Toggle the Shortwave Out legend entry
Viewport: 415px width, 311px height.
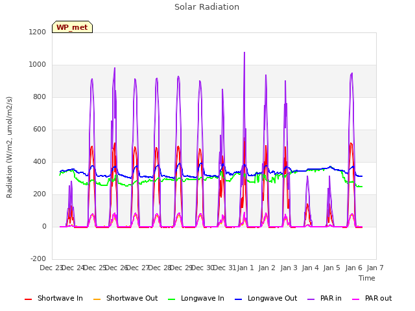tap(125, 298)
